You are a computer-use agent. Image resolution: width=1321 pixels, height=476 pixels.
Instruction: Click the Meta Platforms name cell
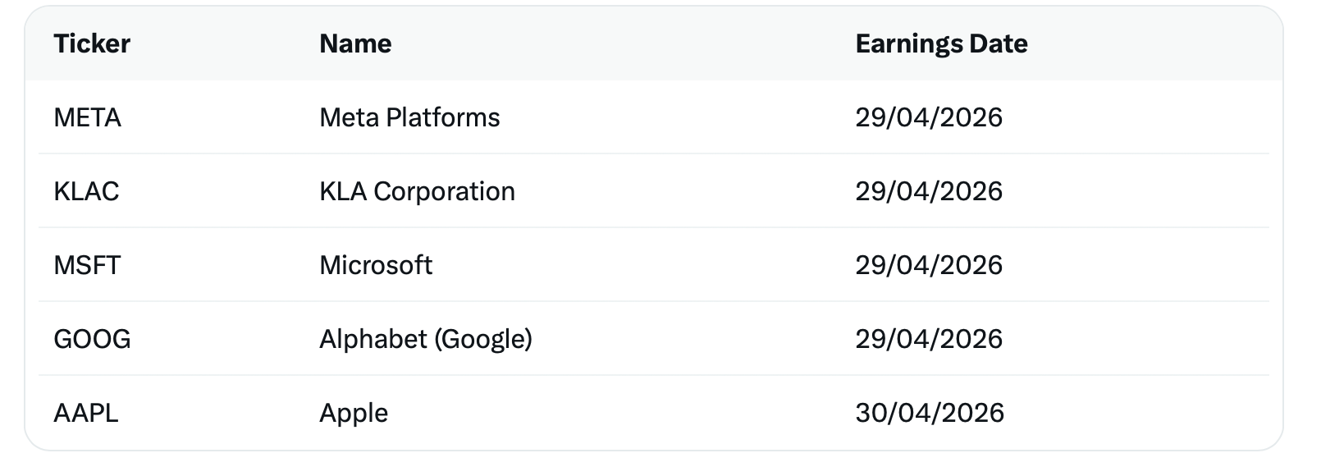pyautogui.click(x=409, y=117)
